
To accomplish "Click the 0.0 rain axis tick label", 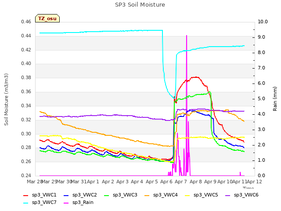I will coord(261,176).
